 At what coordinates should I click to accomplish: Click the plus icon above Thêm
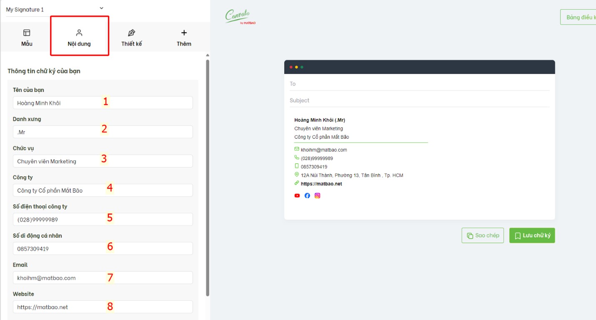click(184, 32)
